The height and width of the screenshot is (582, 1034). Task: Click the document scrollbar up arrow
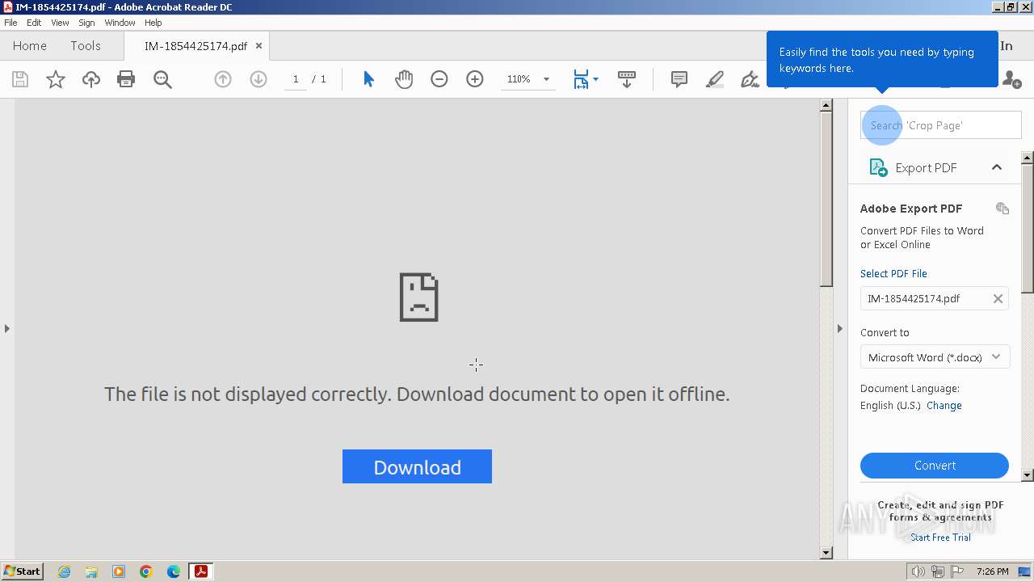pos(826,105)
